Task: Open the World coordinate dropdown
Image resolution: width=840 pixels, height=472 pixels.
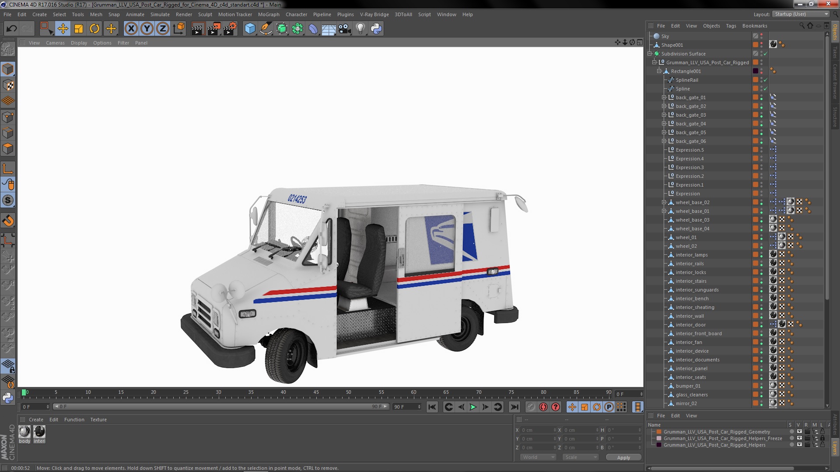Action: click(x=538, y=457)
